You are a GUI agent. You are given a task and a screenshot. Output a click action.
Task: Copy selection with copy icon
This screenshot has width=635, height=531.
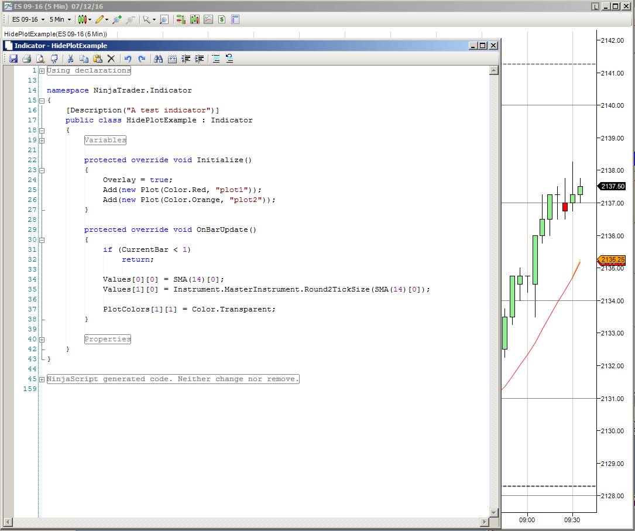[x=84, y=59]
